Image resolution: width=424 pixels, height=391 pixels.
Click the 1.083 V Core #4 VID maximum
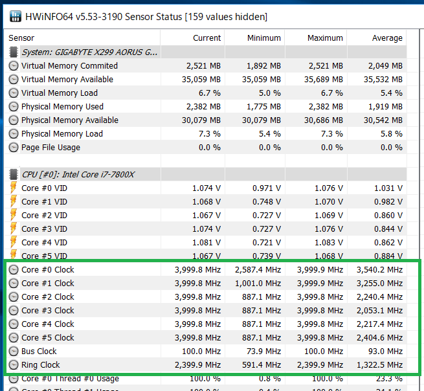coord(329,242)
